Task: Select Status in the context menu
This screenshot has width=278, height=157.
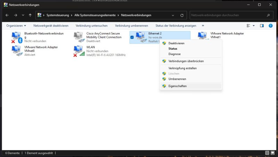Action: coord(191,48)
